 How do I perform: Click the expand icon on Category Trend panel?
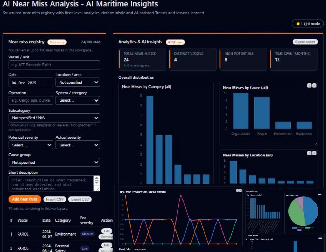(319, 239)
